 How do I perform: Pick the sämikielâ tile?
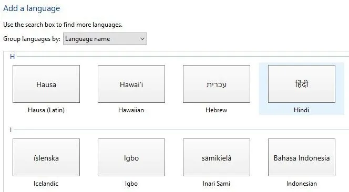217,157
